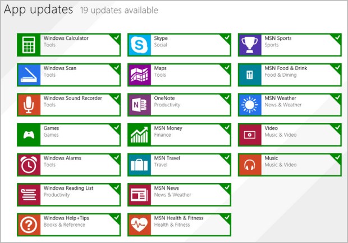Click the App updates heading

(38, 10)
